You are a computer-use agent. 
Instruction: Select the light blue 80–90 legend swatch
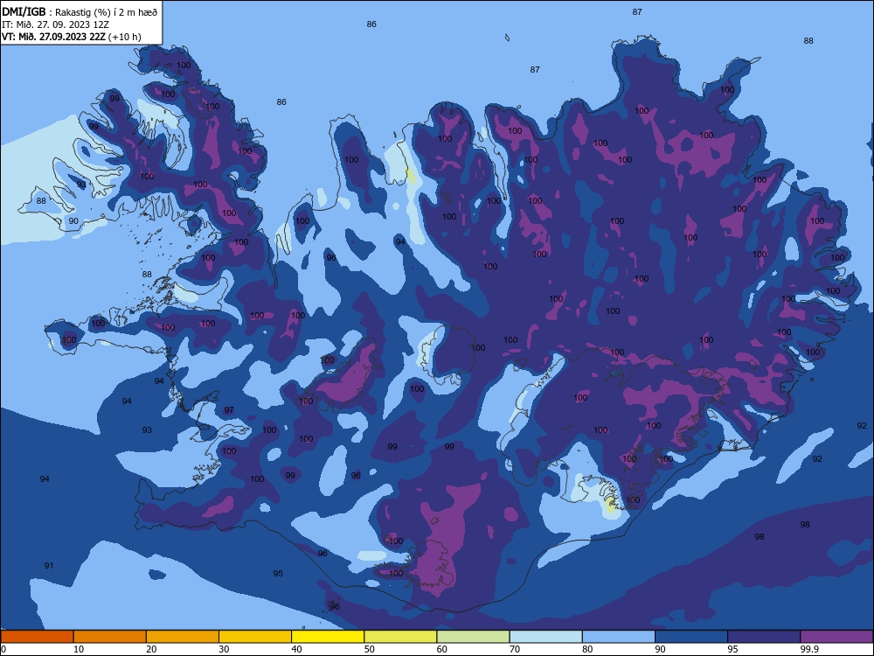(619, 637)
